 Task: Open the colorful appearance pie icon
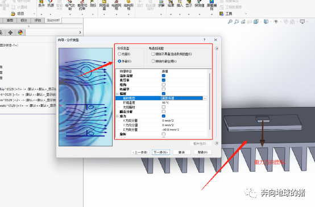pyautogui.click(x=20, y=32)
